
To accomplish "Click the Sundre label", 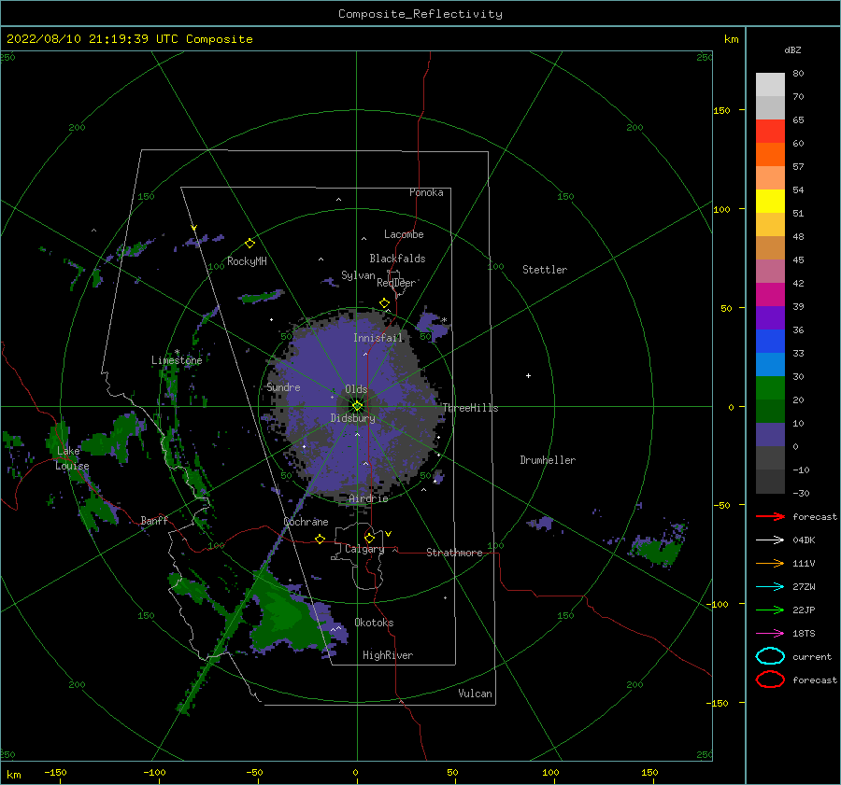I will 283,387.
